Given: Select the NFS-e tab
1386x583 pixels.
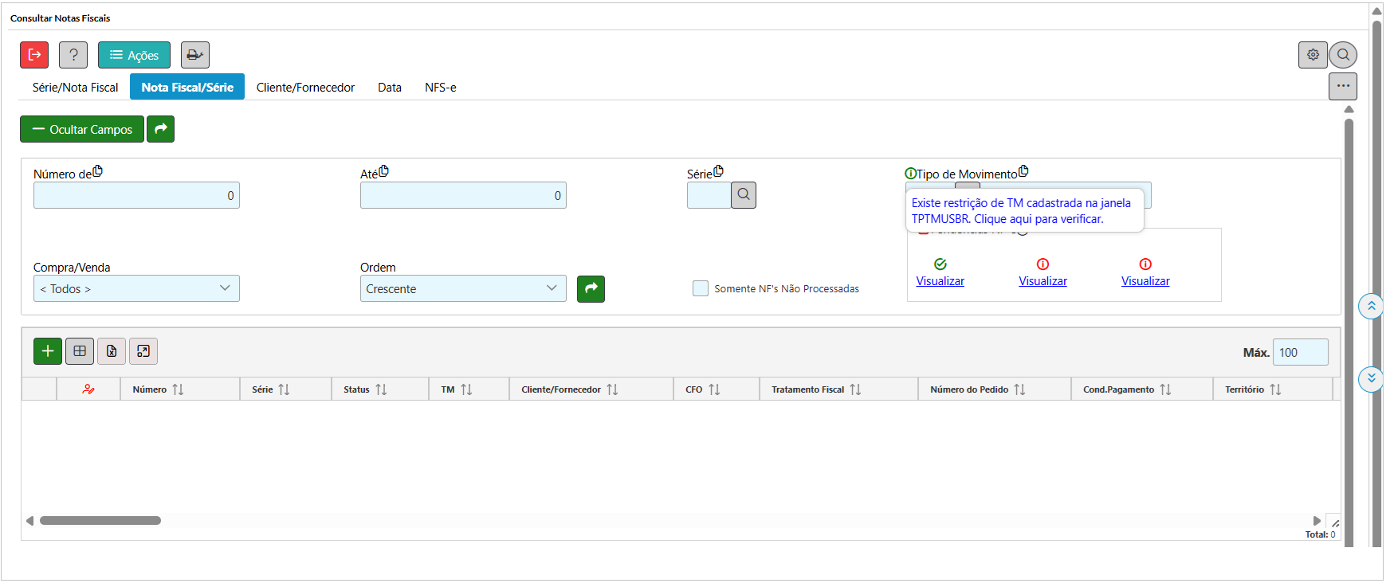Looking at the screenshot, I should tap(440, 88).
